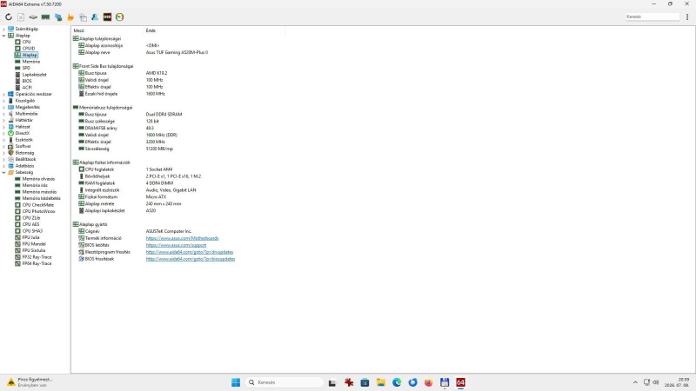The height and width of the screenshot is (391, 696).
Task: Click the DirectX Xbox icon in tree
Action: 10,133
